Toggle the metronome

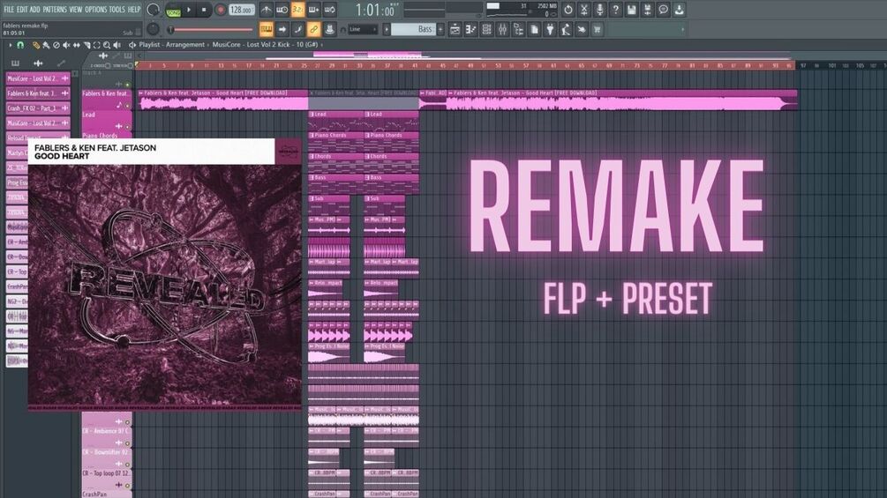pyautogui.click(x=266, y=10)
